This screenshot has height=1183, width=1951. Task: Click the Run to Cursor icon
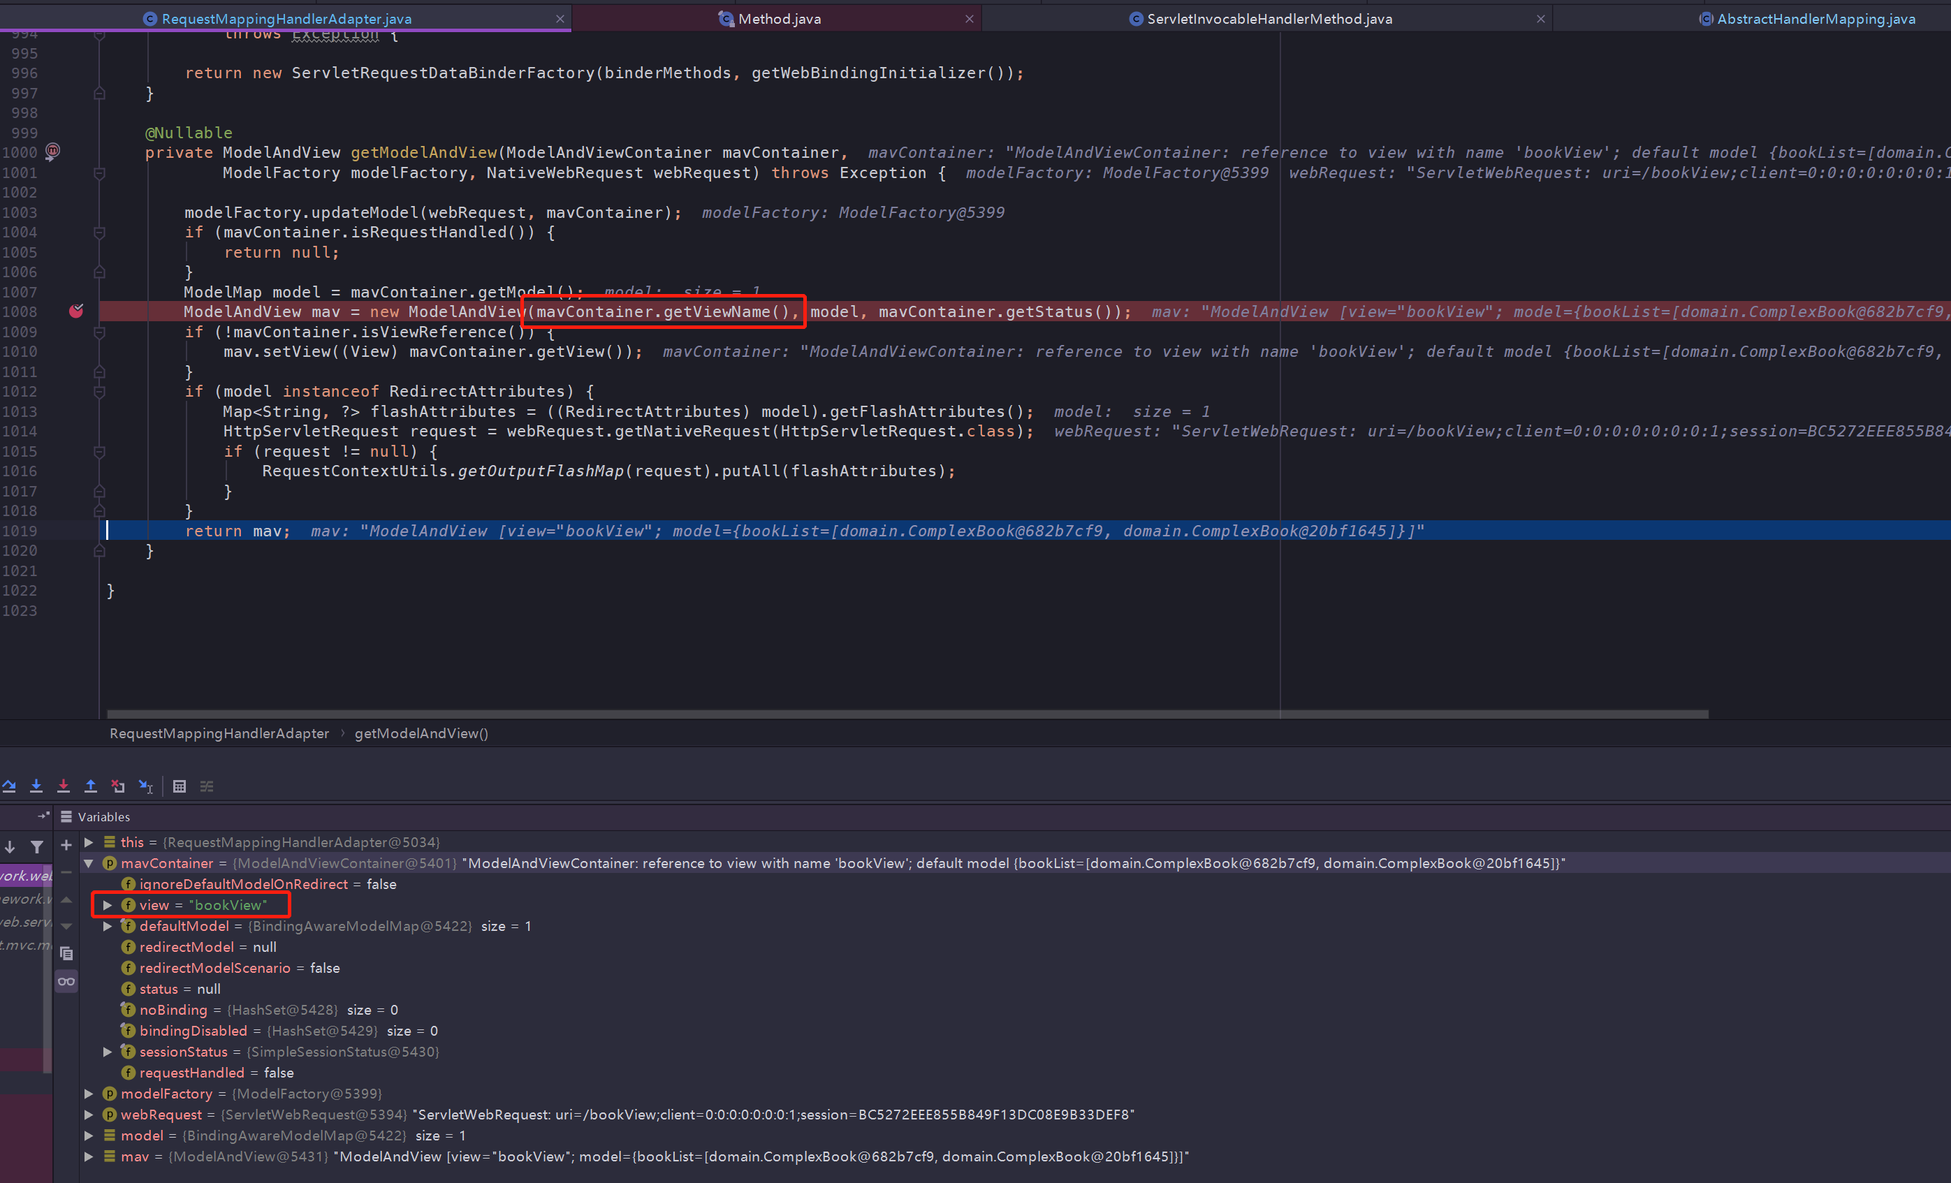(146, 786)
